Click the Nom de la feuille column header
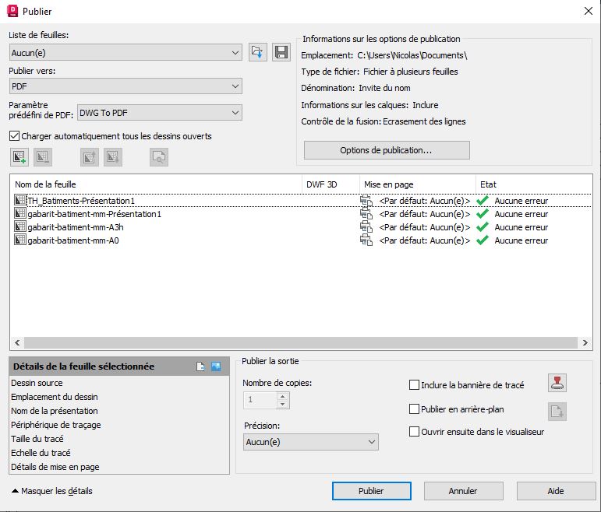Screen dimensions: 601x512 click(156, 184)
